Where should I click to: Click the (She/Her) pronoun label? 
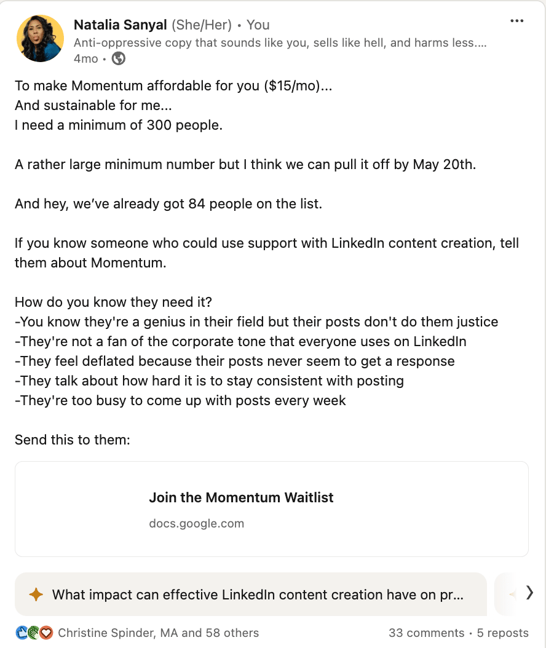[200, 25]
